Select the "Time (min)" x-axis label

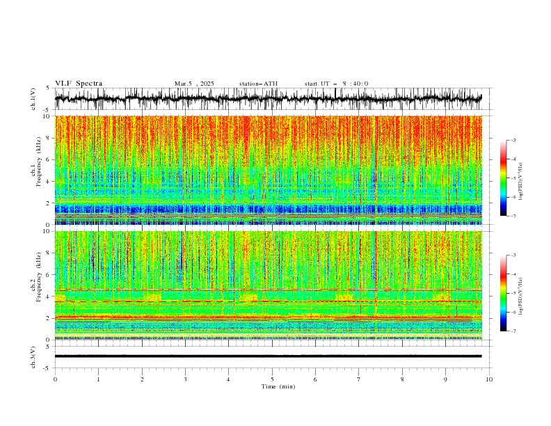pos(278,386)
